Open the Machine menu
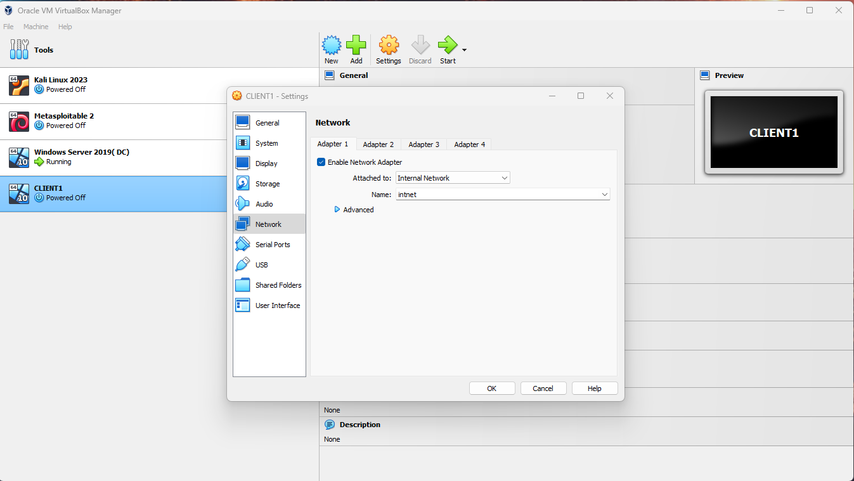The width and height of the screenshot is (854, 481). tap(36, 27)
